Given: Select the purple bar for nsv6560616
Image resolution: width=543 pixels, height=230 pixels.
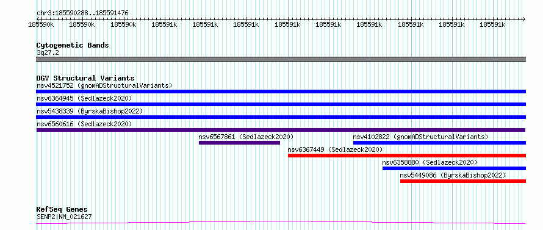Looking at the screenshot, I should pyautogui.click(x=281, y=130).
